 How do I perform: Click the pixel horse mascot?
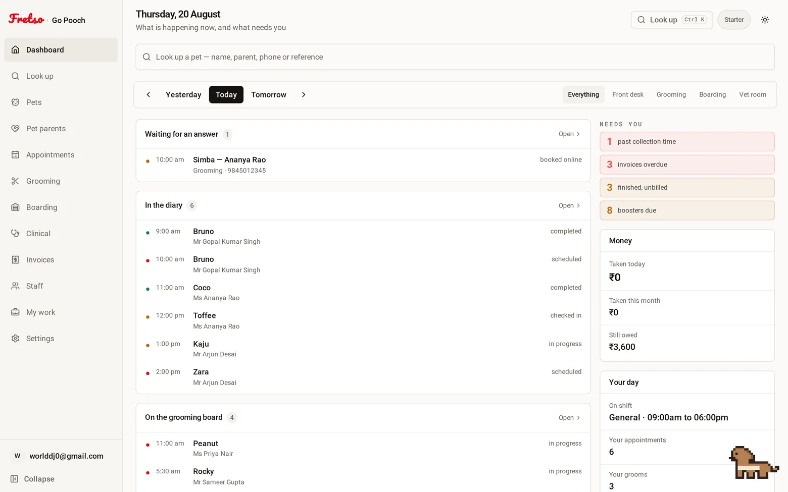click(754, 463)
